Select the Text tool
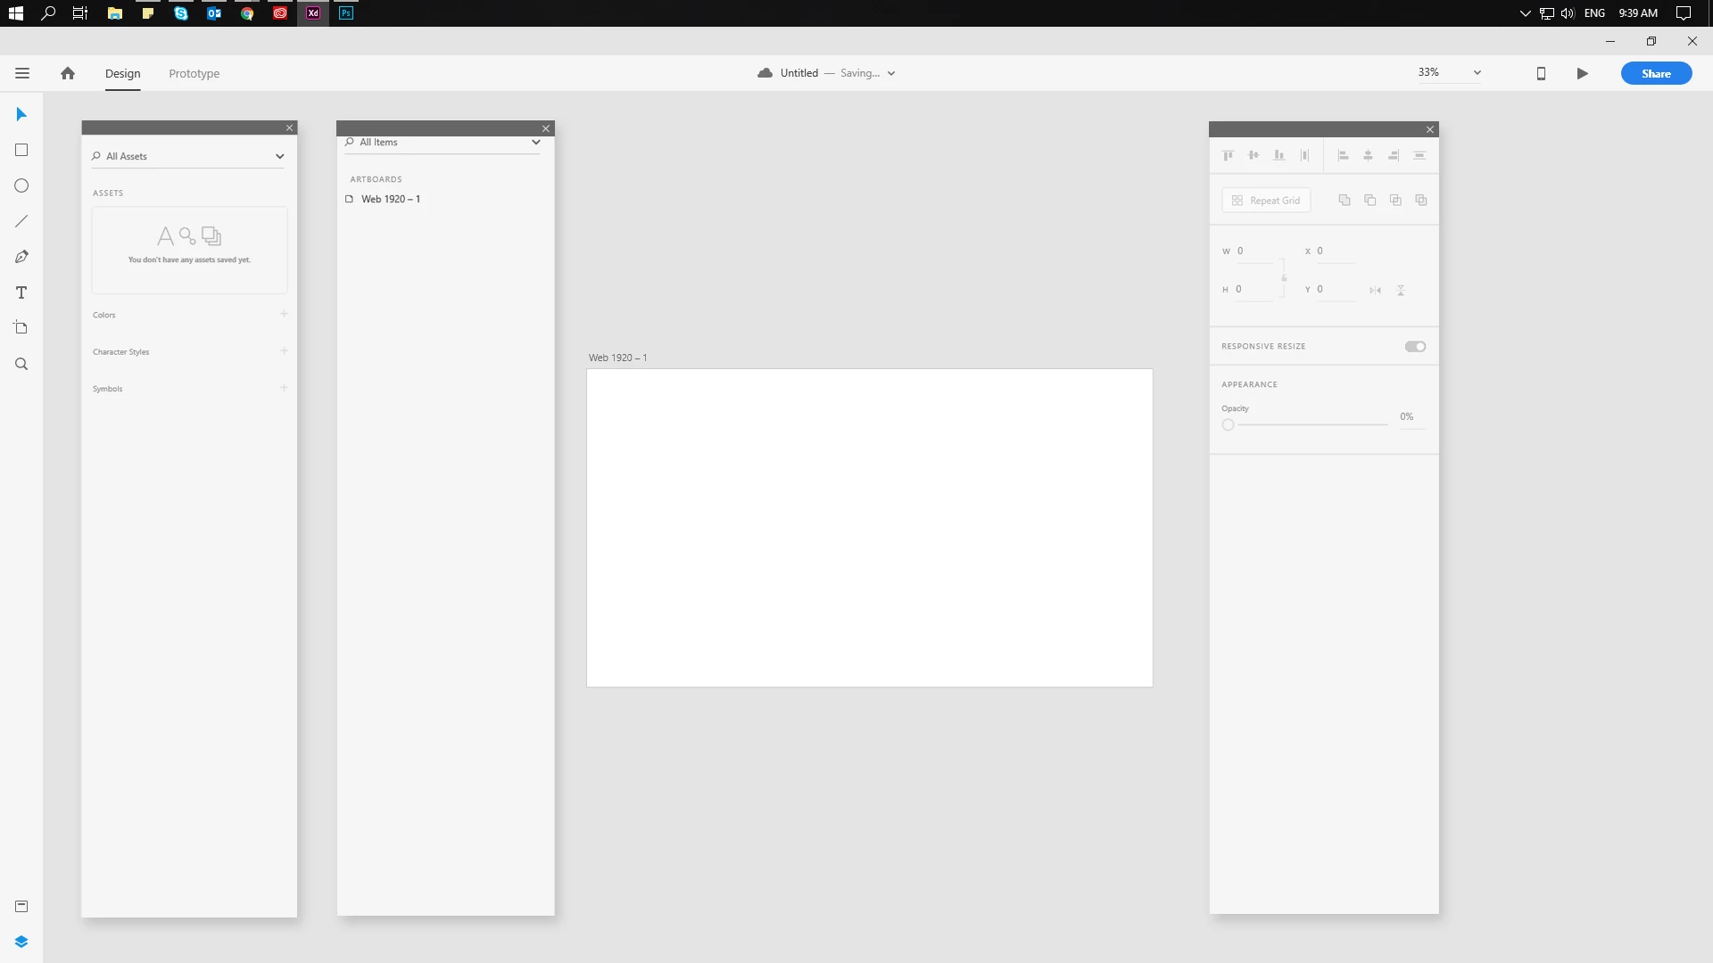The height and width of the screenshot is (963, 1713). (21, 292)
